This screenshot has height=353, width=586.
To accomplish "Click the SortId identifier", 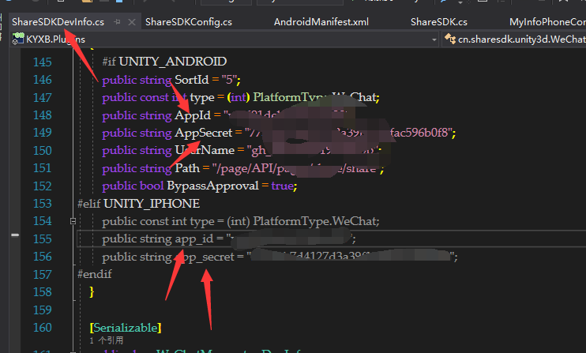I will point(192,80).
